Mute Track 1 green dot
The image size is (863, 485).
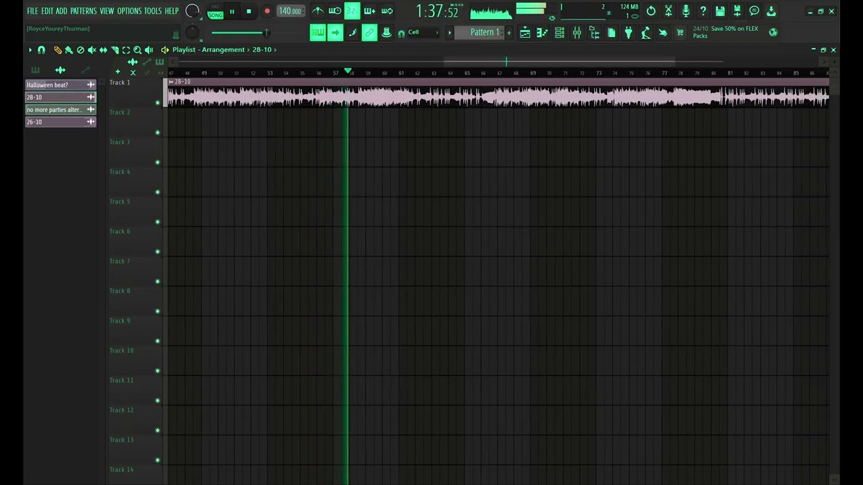[x=158, y=103]
